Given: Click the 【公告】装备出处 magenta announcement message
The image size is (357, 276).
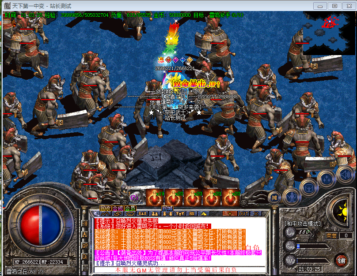Looking at the screenshot, I should point(178,255).
